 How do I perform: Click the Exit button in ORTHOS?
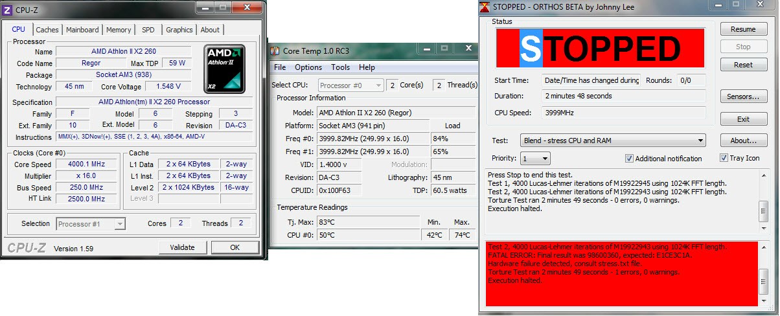pos(743,119)
